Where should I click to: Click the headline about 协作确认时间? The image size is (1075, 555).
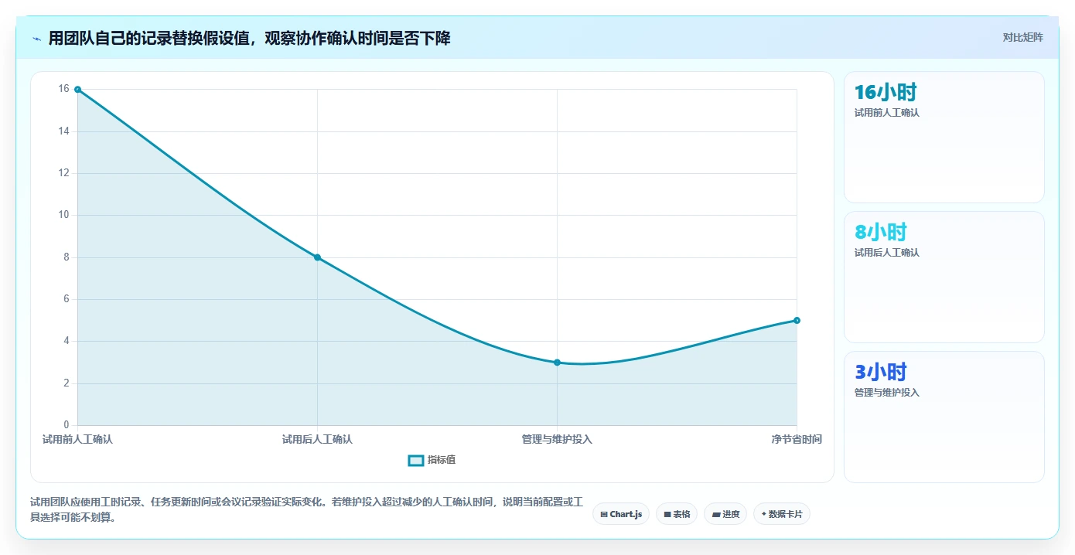[x=249, y=38]
